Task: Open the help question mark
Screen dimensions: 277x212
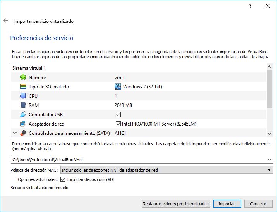Action: pyautogui.click(x=250, y=6)
